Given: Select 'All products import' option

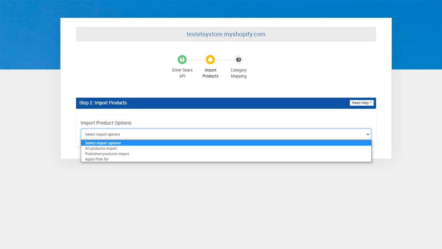Looking at the screenshot, I should 226,148.
